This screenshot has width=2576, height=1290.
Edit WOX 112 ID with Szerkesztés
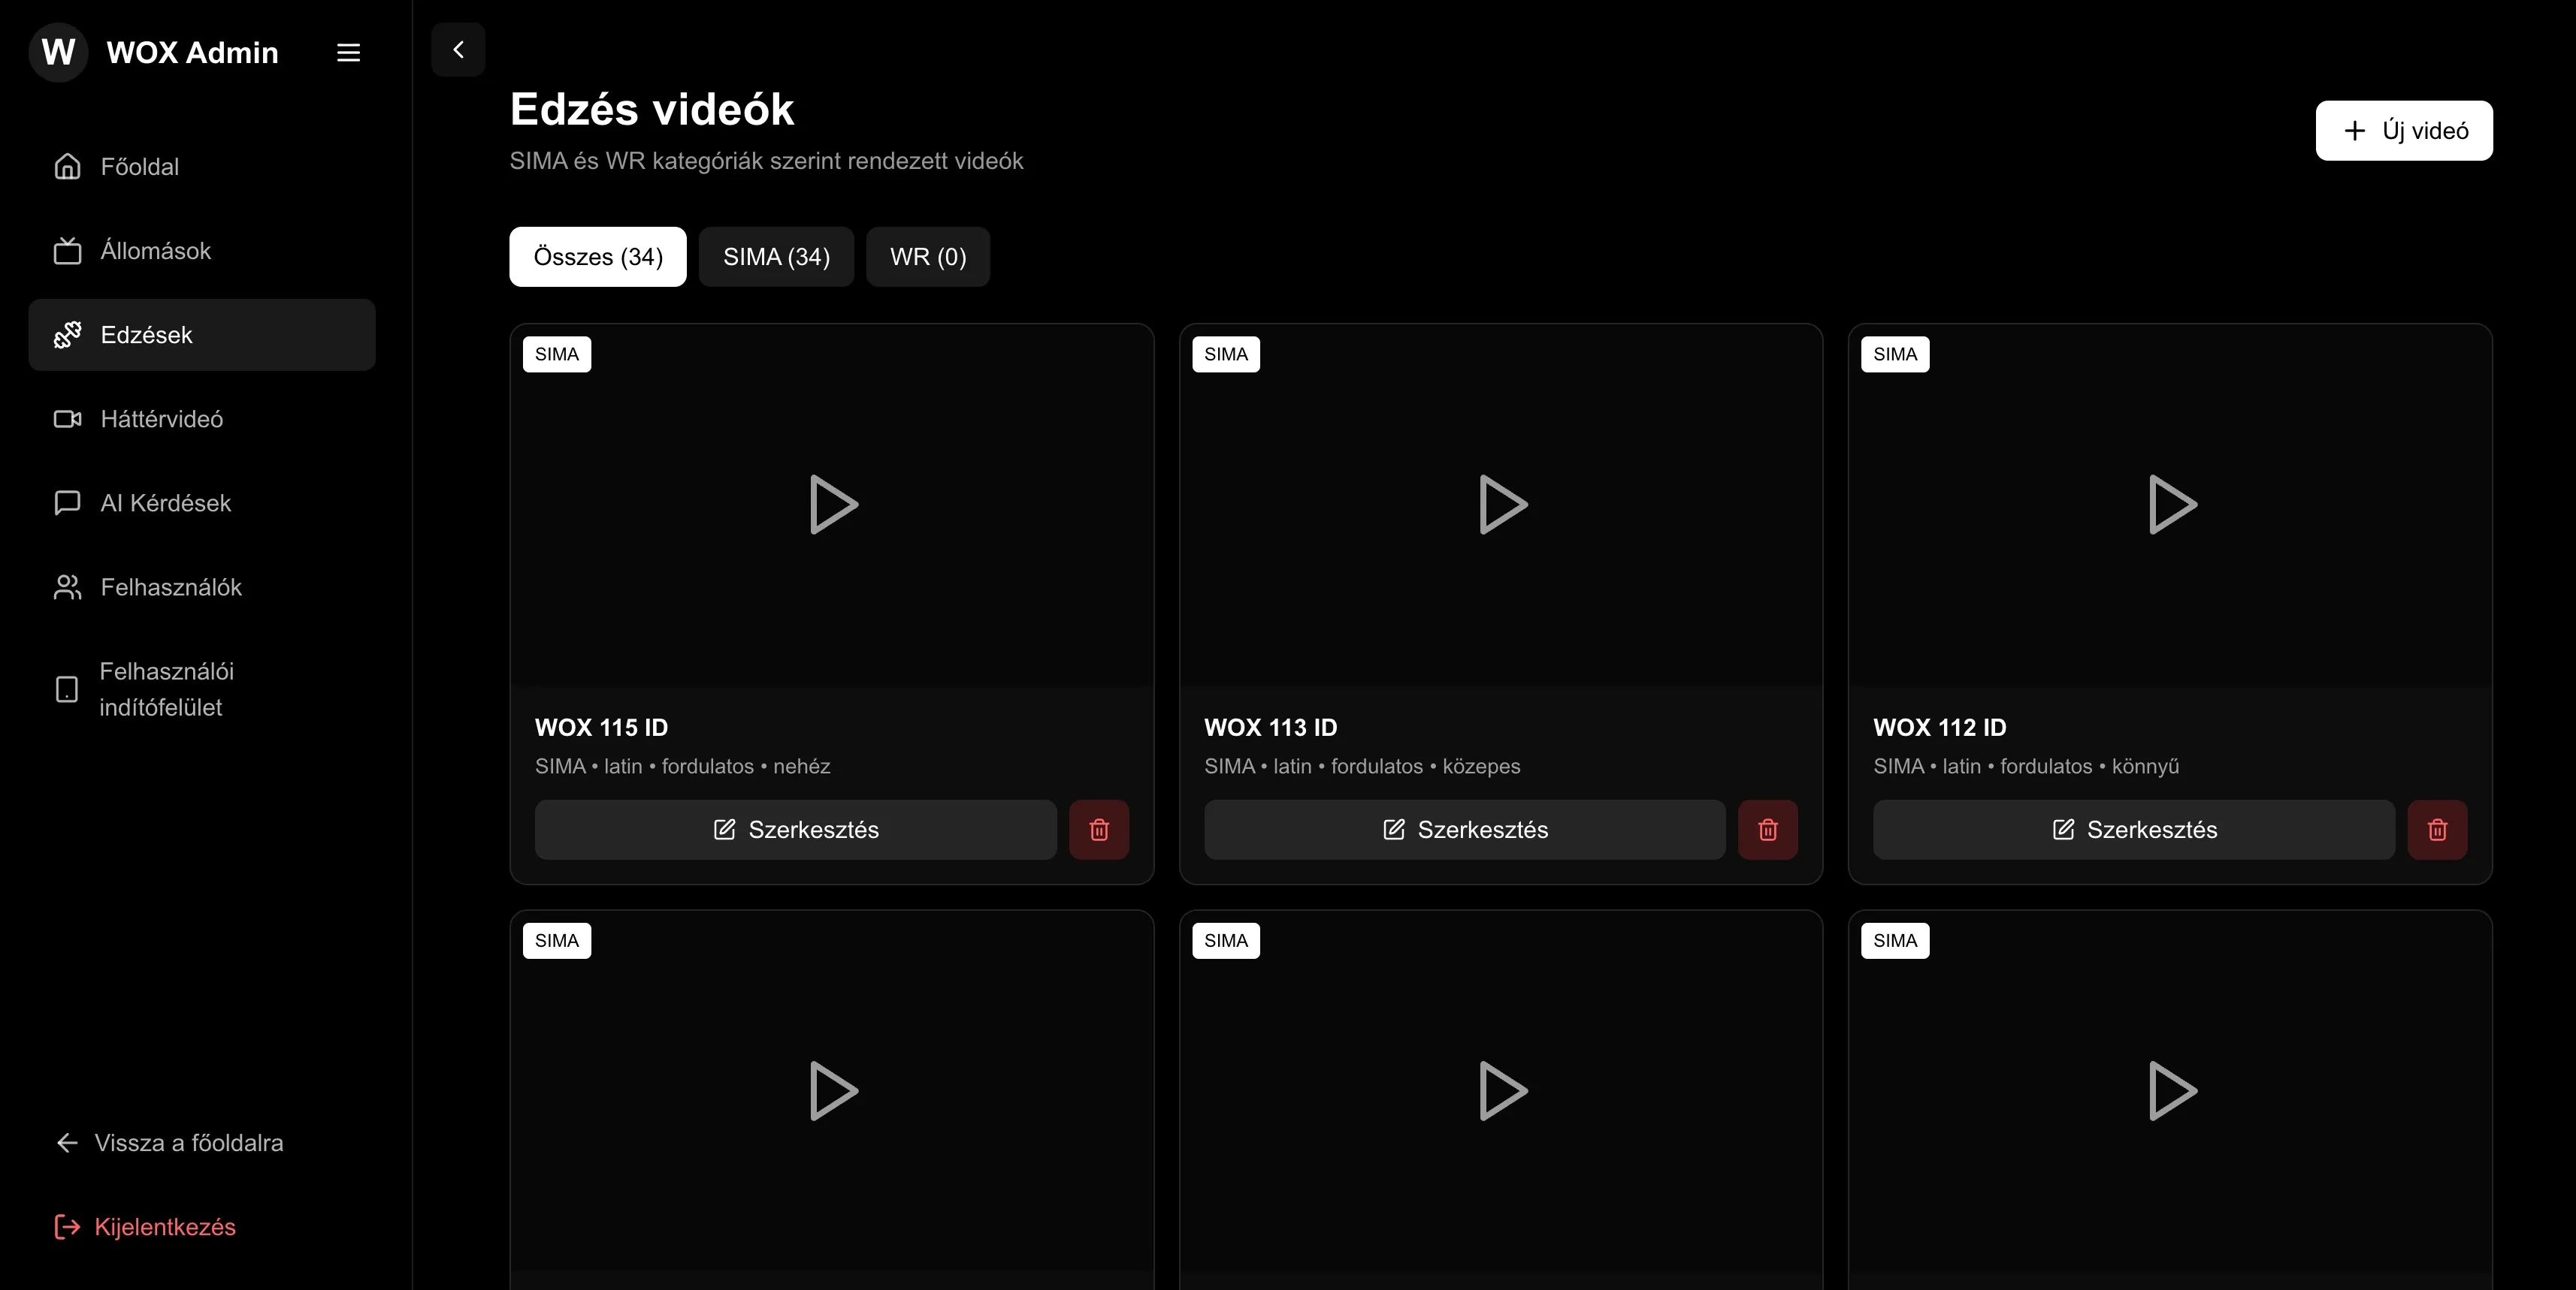tap(2134, 830)
